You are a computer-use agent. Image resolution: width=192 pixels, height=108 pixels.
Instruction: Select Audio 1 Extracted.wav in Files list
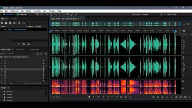[x=24, y=29]
